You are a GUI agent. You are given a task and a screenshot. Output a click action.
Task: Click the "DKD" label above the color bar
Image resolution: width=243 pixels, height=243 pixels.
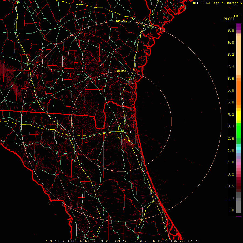coord(237,16)
